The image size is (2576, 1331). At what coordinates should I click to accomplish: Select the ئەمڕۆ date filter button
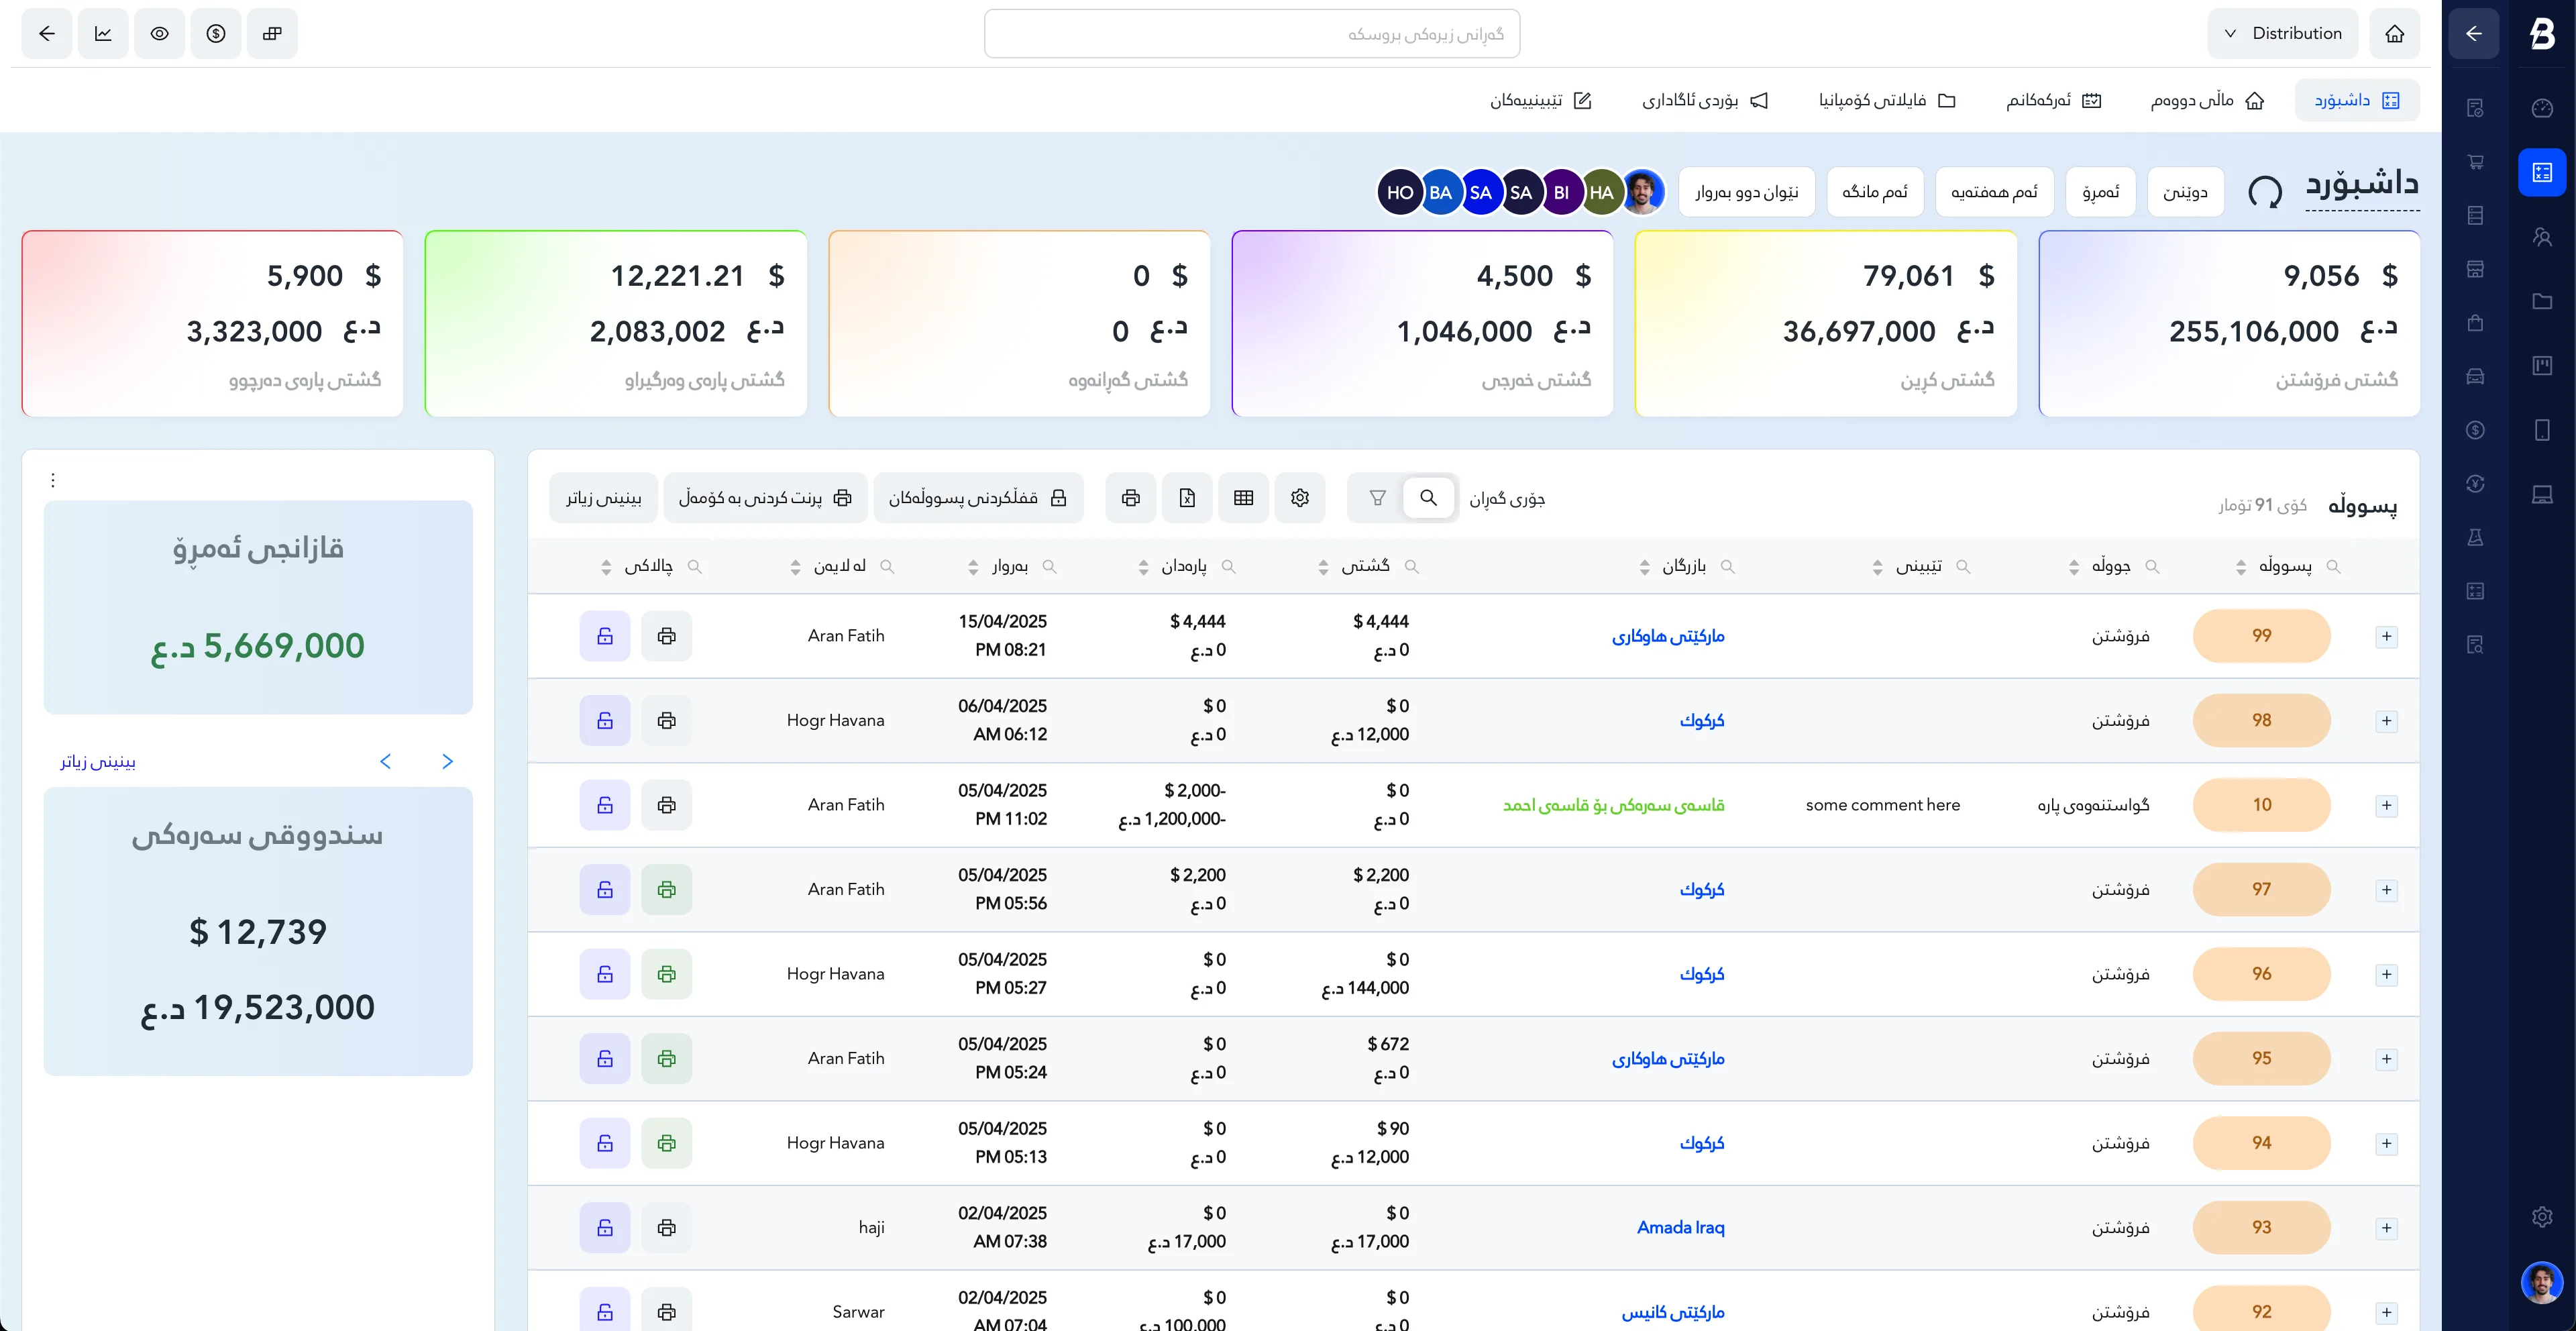2100,191
